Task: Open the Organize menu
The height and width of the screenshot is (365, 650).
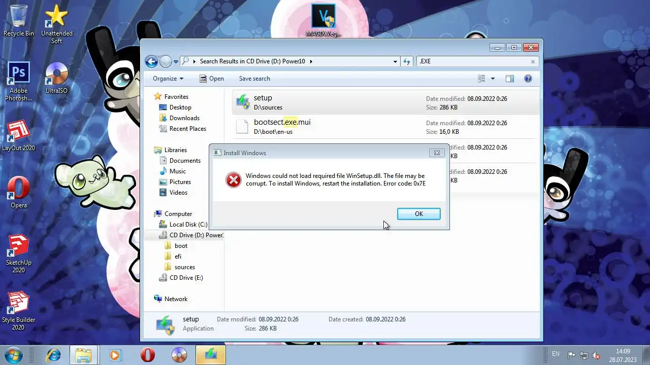Action: 168,79
